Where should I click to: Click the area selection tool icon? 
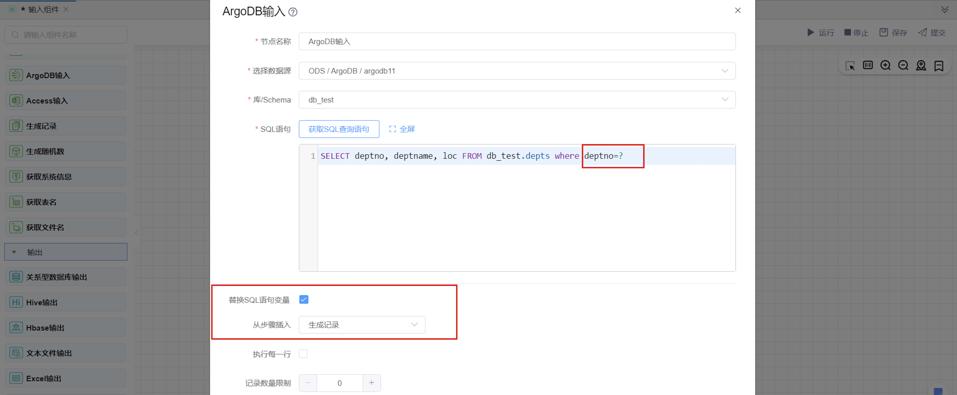click(850, 66)
